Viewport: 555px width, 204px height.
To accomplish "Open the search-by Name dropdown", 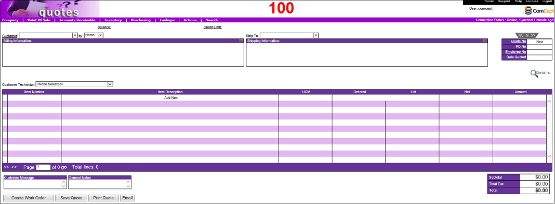I will [x=100, y=35].
